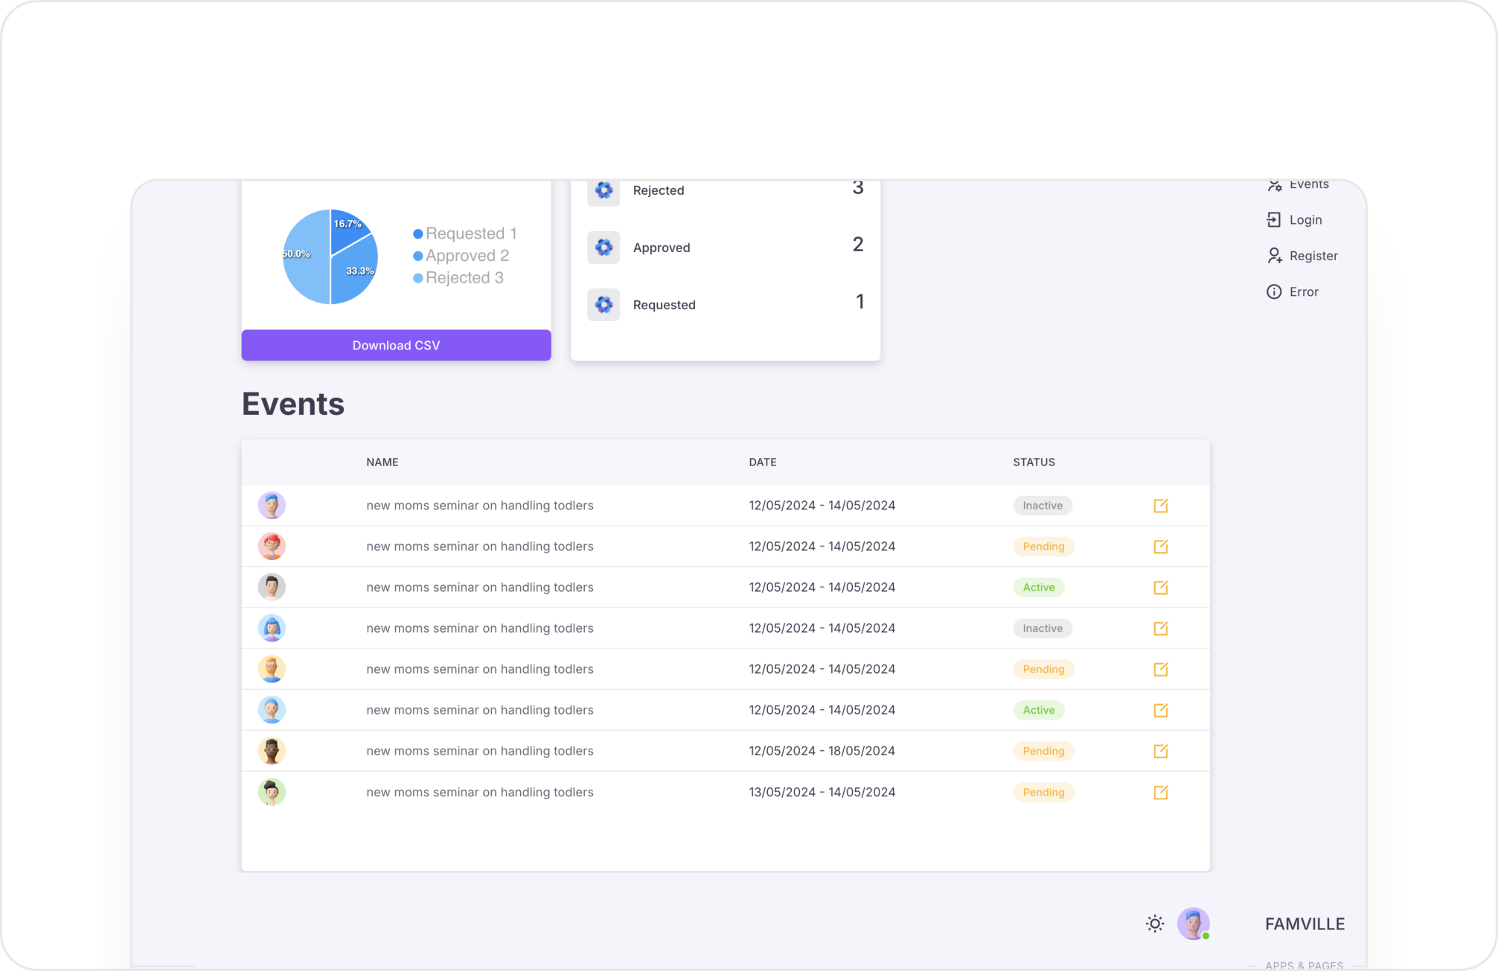The height and width of the screenshot is (971, 1498).
Task: Click Pending badge in the 13/05/2024 row
Action: click(x=1043, y=793)
